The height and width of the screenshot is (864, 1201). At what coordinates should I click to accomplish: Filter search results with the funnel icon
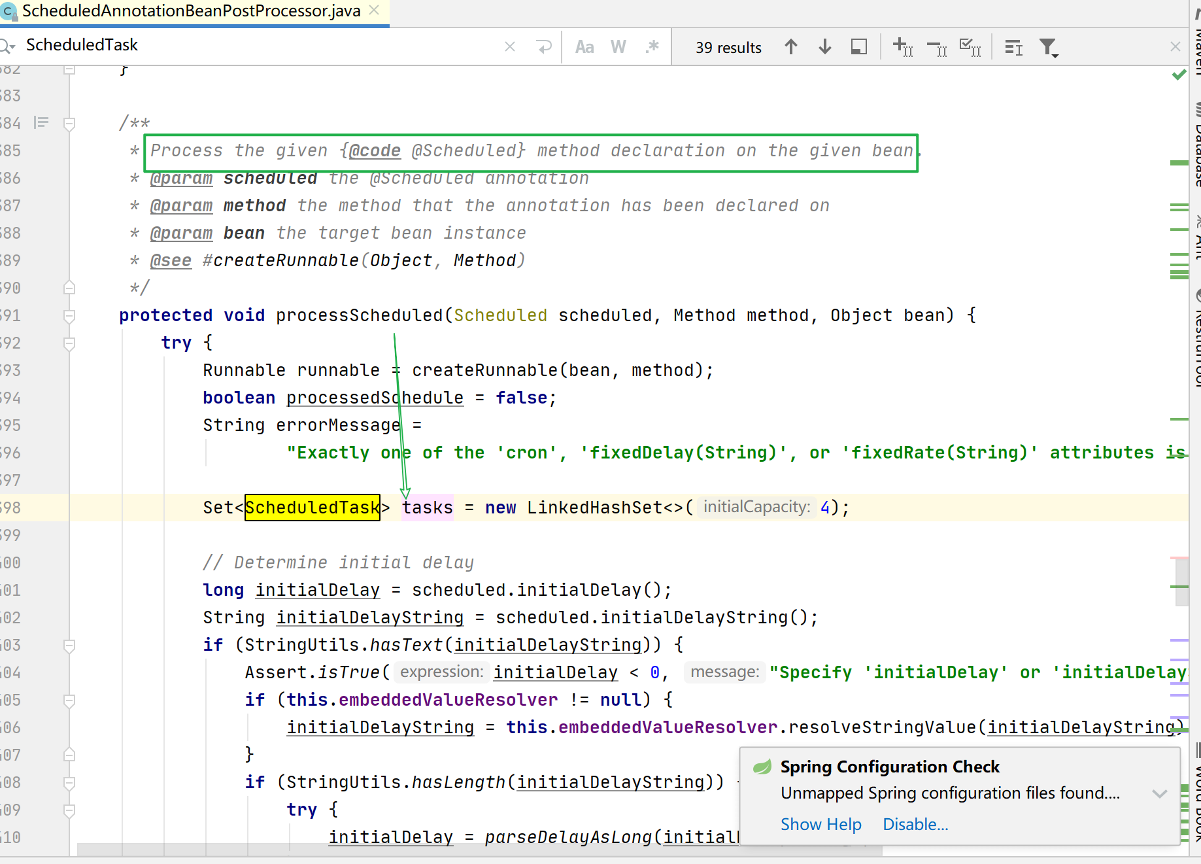click(1049, 46)
